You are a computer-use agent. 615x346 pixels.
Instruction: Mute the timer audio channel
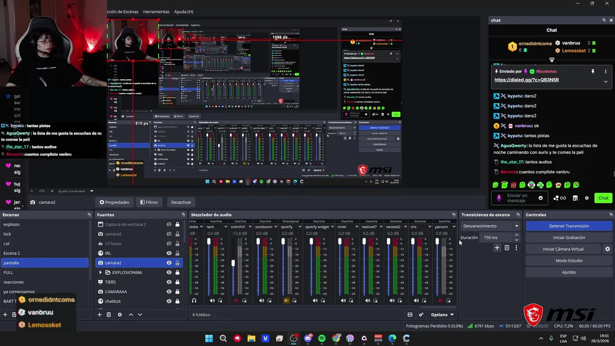(x=343, y=301)
